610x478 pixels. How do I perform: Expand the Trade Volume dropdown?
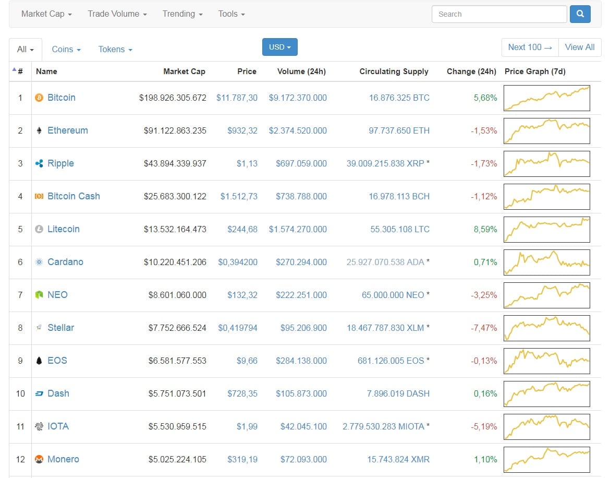pos(117,14)
